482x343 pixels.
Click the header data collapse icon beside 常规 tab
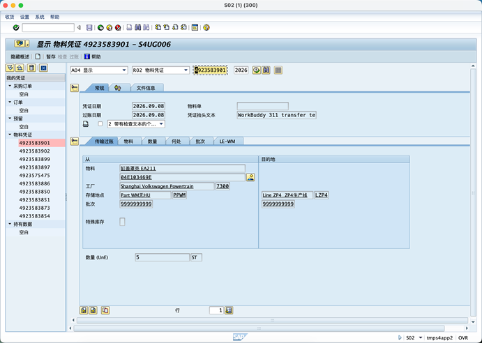pyautogui.click(x=75, y=88)
